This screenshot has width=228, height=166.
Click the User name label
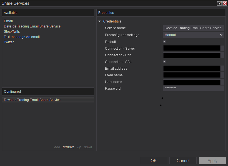(113, 82)
